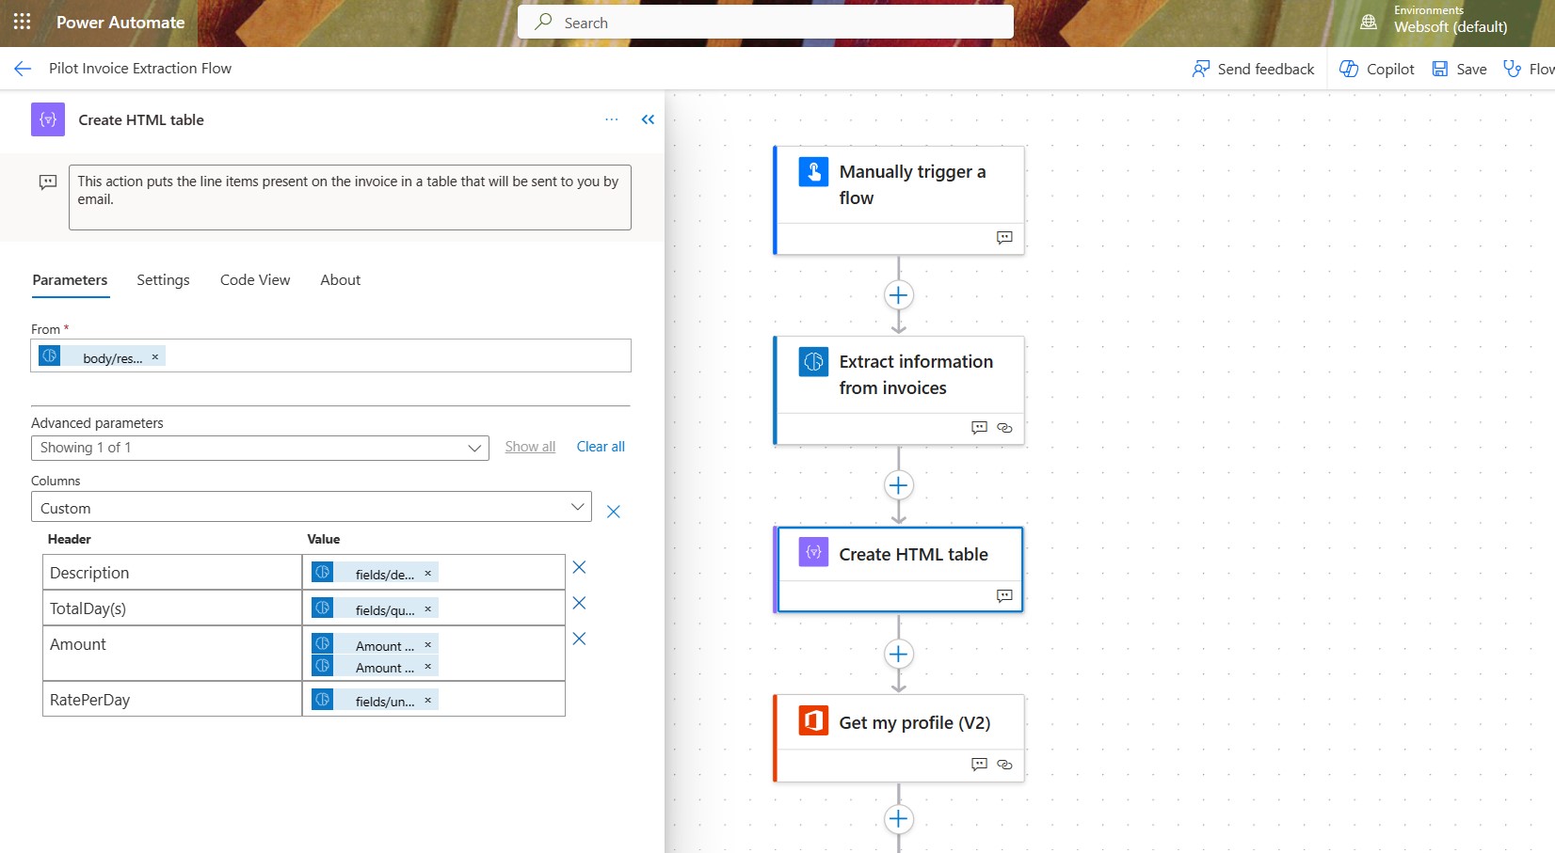Image resolution: width=1555 pixels, height=853 pixels.
Task: Click the Create HTML table card icon
Action: 813,552
